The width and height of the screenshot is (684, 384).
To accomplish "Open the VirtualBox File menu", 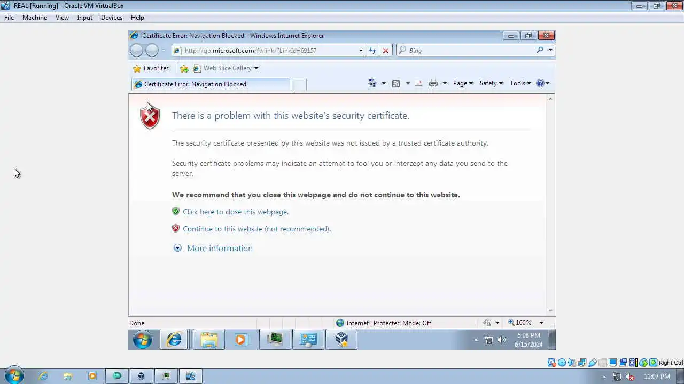I will tap(9, 18).
